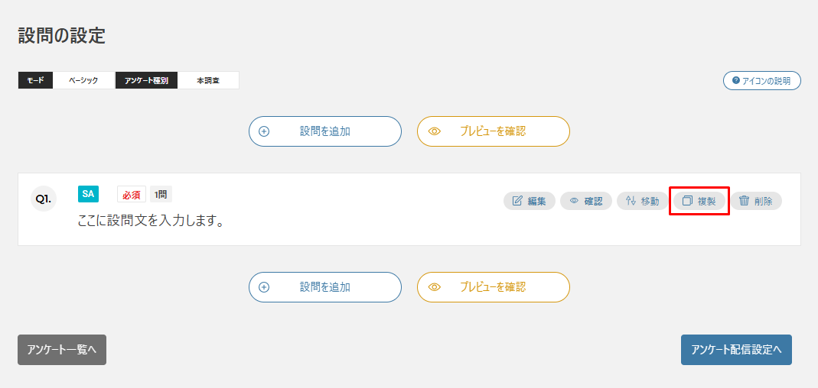This screenshot has height=388, width=818.
Task: Open Q1's 確認 eye button
Action: (x=585, y=201)
